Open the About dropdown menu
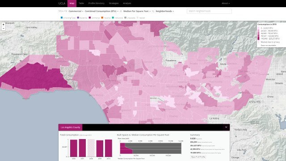The width and height of the screenshot is (286, 161). [x=225, y=3]
